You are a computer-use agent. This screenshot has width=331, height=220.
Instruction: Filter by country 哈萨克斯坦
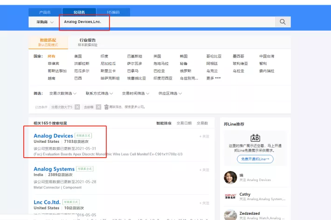click(x=110, y=78)
